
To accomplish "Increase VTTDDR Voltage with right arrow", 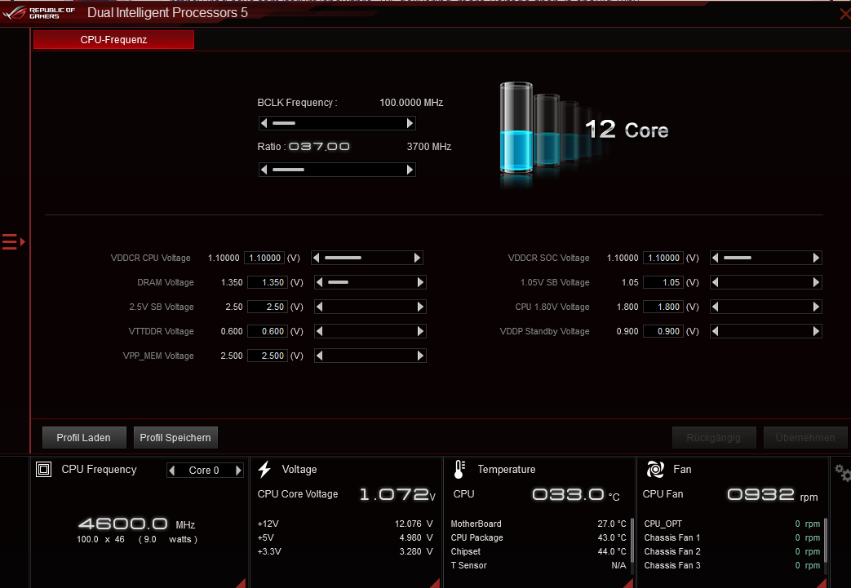I will pos(421,331).
